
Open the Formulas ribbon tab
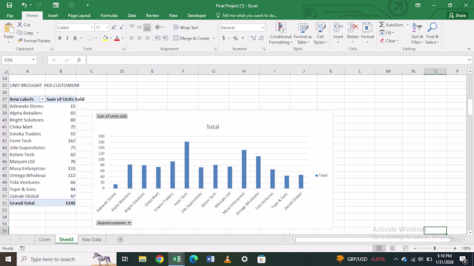[x=109, y=15]
